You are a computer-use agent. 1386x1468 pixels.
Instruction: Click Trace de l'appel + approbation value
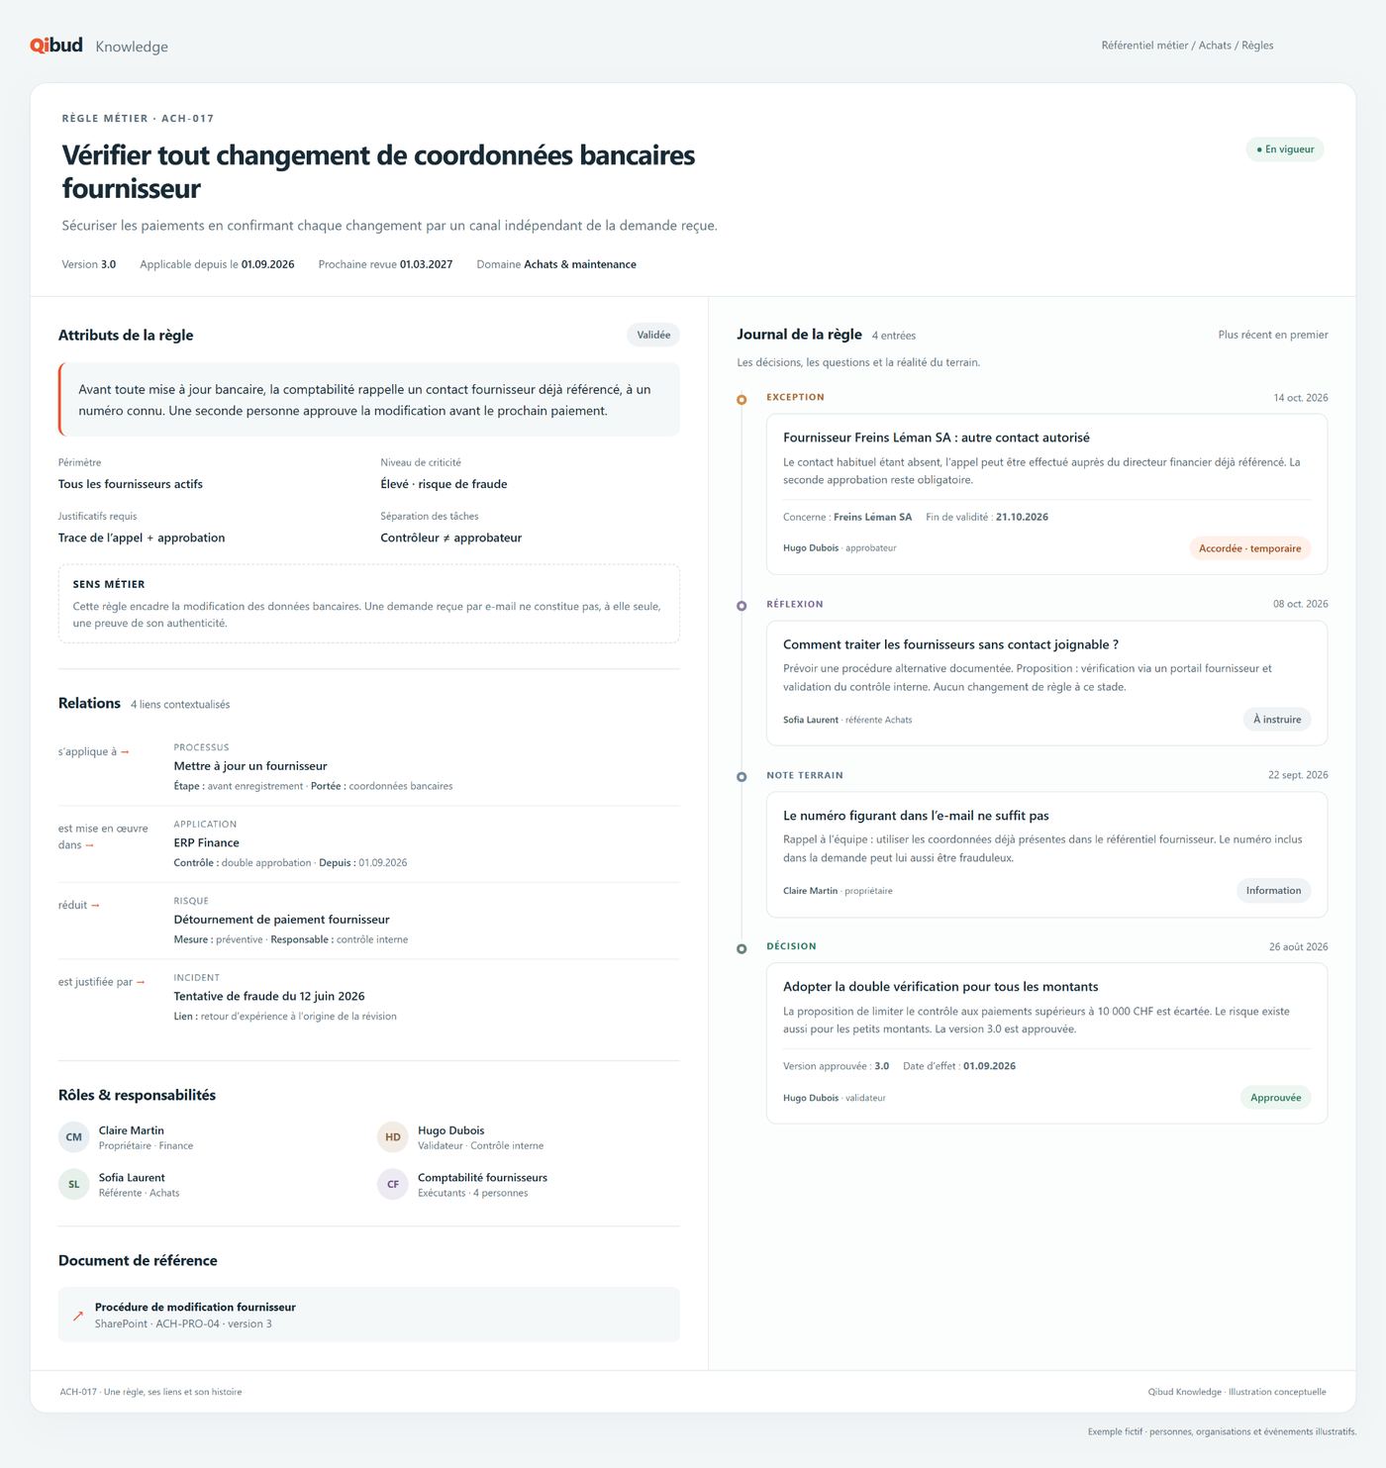pos(142,538)
